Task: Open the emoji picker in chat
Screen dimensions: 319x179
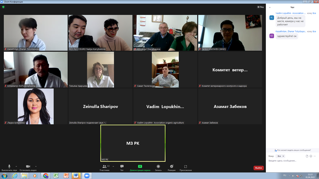Action: click(311, 156)
